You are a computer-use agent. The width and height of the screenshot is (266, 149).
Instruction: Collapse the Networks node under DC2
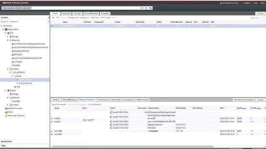click(7, 40)
